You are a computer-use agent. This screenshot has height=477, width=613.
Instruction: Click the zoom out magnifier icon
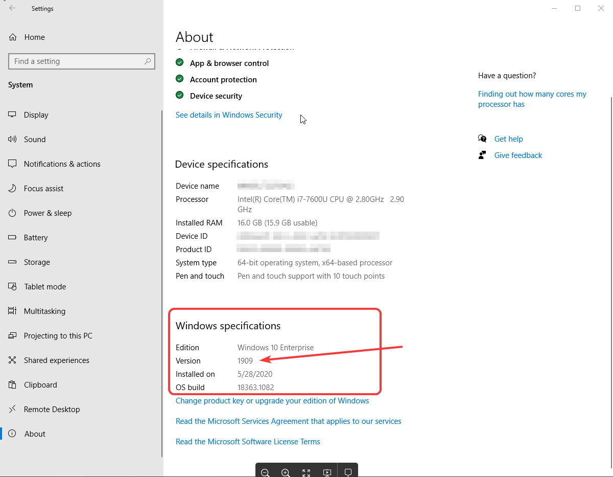coord(266,473)
